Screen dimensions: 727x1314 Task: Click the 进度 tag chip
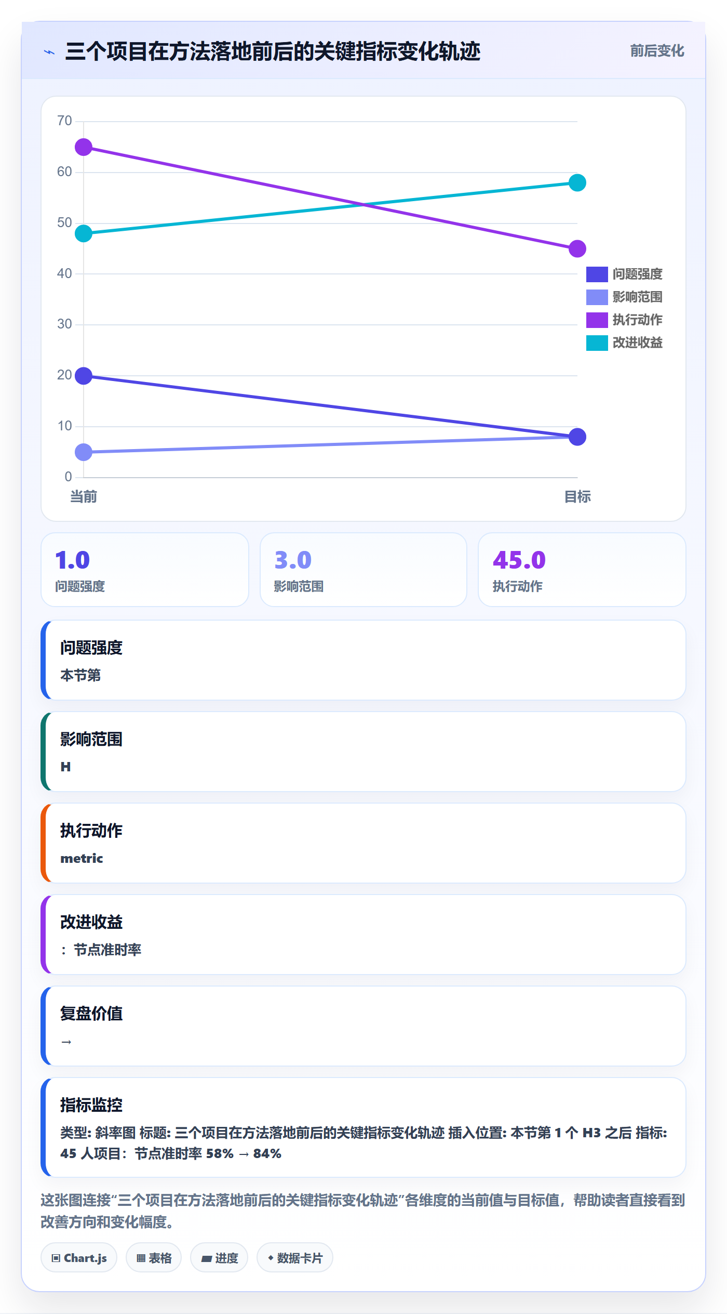tap(219, 1258)
